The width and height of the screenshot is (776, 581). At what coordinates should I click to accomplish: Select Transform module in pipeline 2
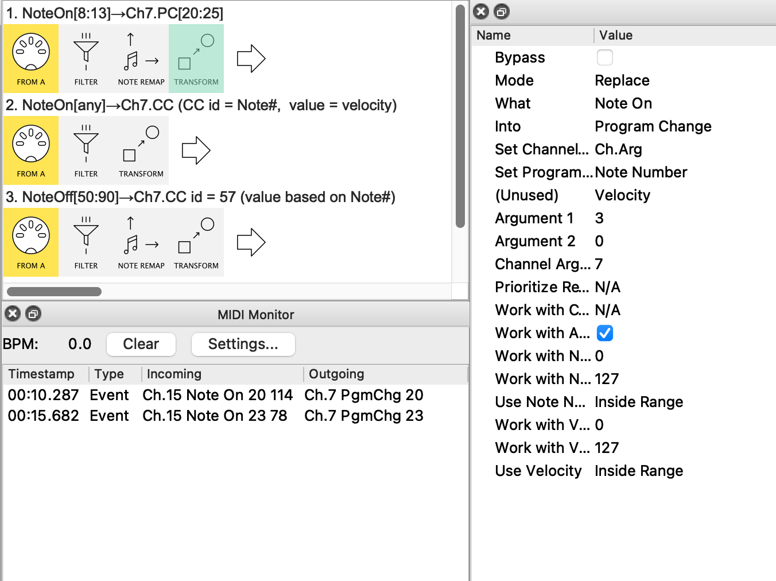141,150
